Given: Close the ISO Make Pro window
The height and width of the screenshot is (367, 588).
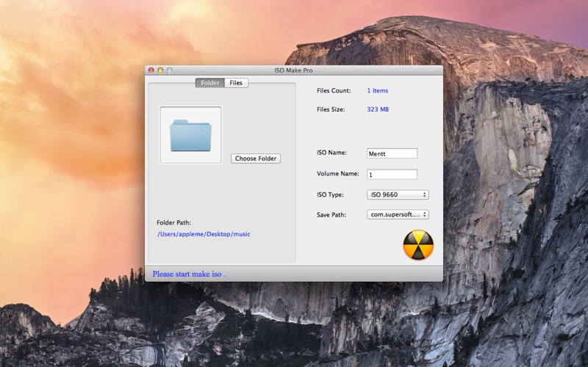Looking at the screenshot, I should [x=151, y=70].
